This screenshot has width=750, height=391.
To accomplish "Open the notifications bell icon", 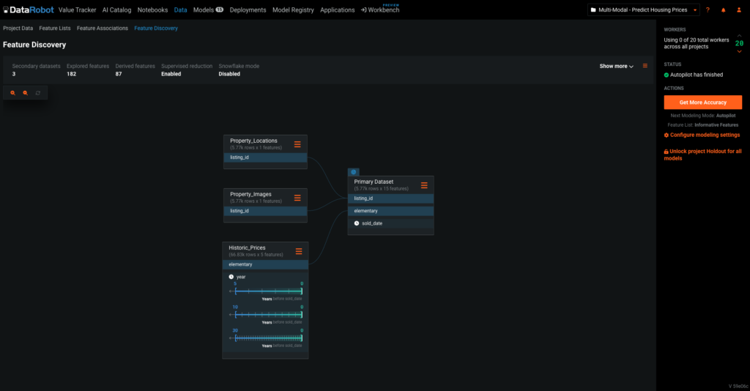I will [x=724, y=10].
